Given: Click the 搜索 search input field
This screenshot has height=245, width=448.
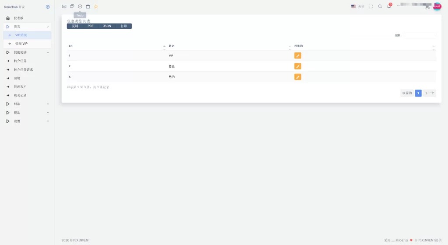Looking at the screenshot, I should coord(420,35).
